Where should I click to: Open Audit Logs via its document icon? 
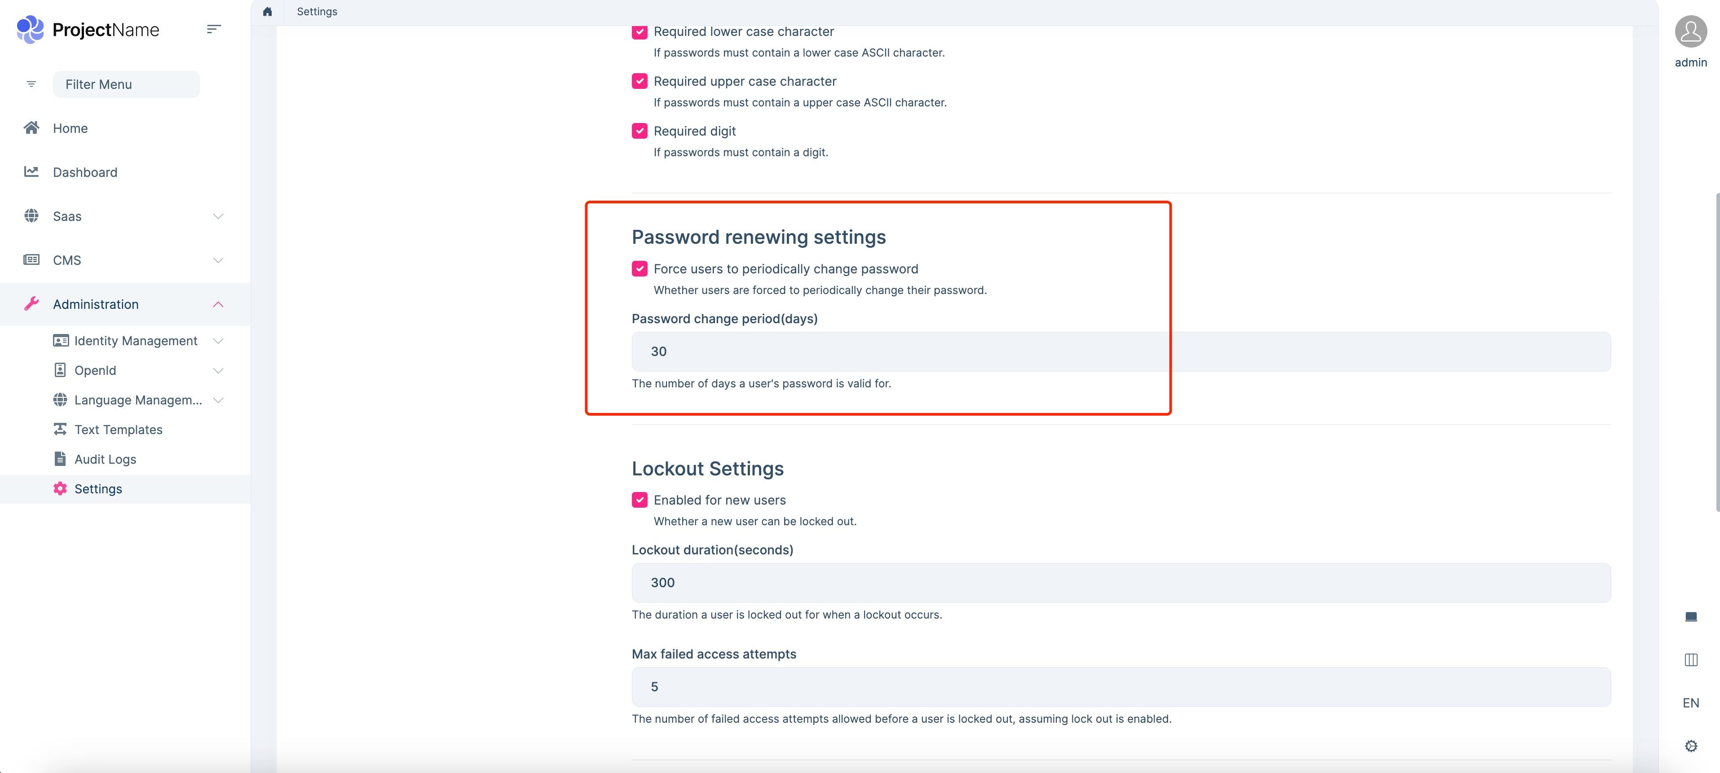click(x=59, y=459)
